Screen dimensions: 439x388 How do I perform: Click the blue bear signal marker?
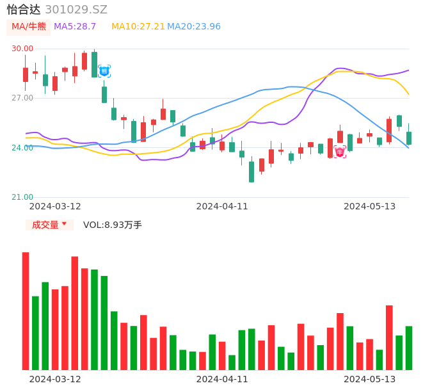pyautogui.click(x=104, y=71)
